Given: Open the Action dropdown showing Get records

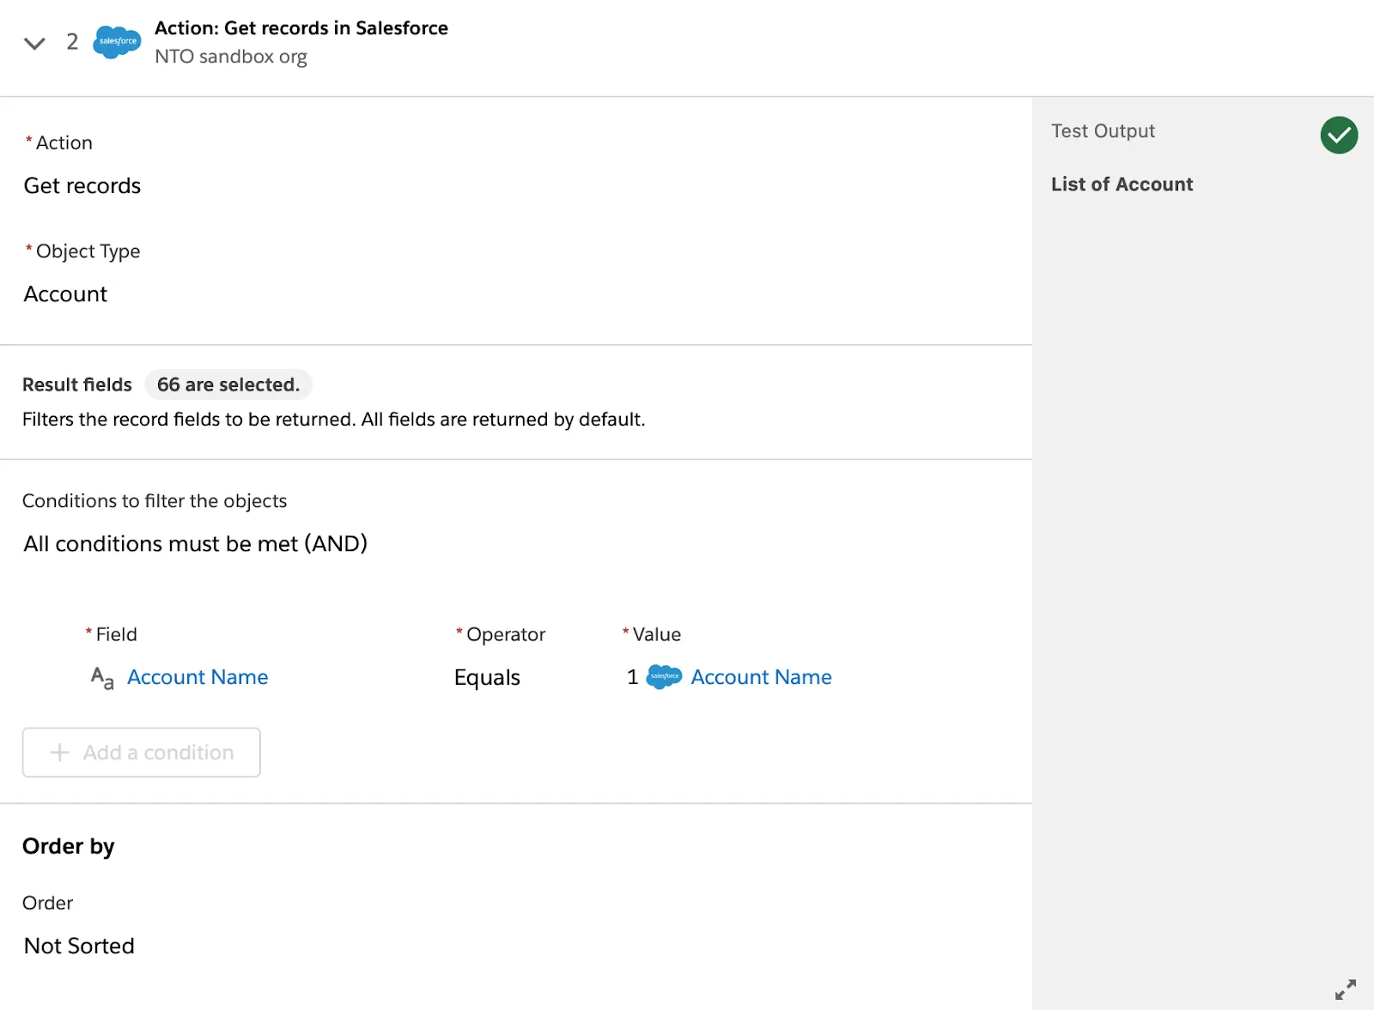Looking at the screenshot, I should click(82, 185).
